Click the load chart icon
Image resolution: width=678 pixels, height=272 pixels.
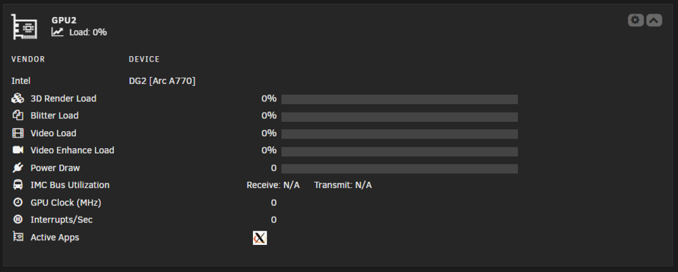point(58,32)
